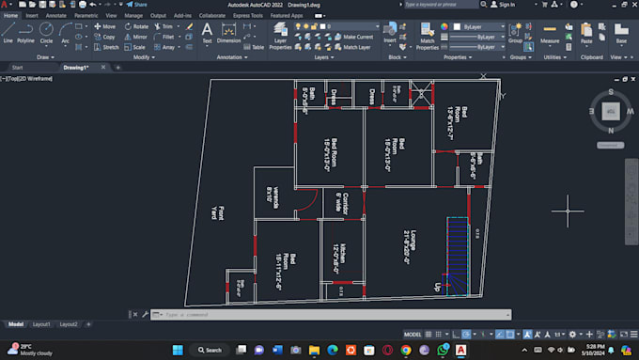Viewport: 639px width, 360px height.
Task: Activate the Fillet tool
Action: [x=164, y=37]
